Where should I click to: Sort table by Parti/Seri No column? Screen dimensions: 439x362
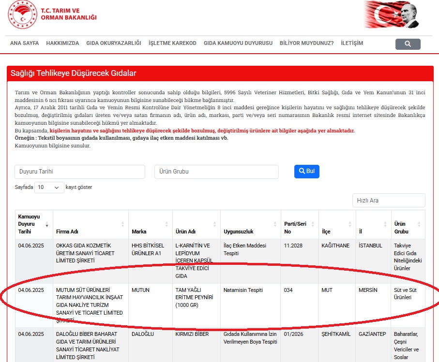(x=313, y=224)
